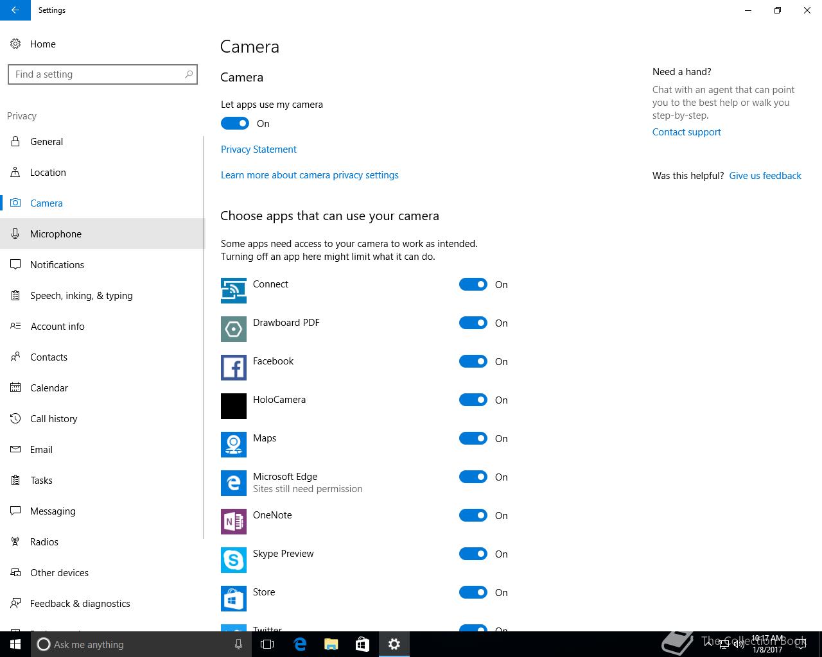This screenshot has width=822, height=657.
Task: Click the OneNote app icon
Action: tap(234, 522)
